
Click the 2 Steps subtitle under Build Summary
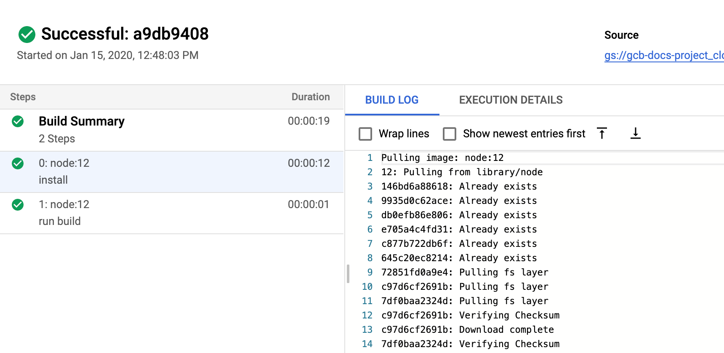(x=57, y=139)
